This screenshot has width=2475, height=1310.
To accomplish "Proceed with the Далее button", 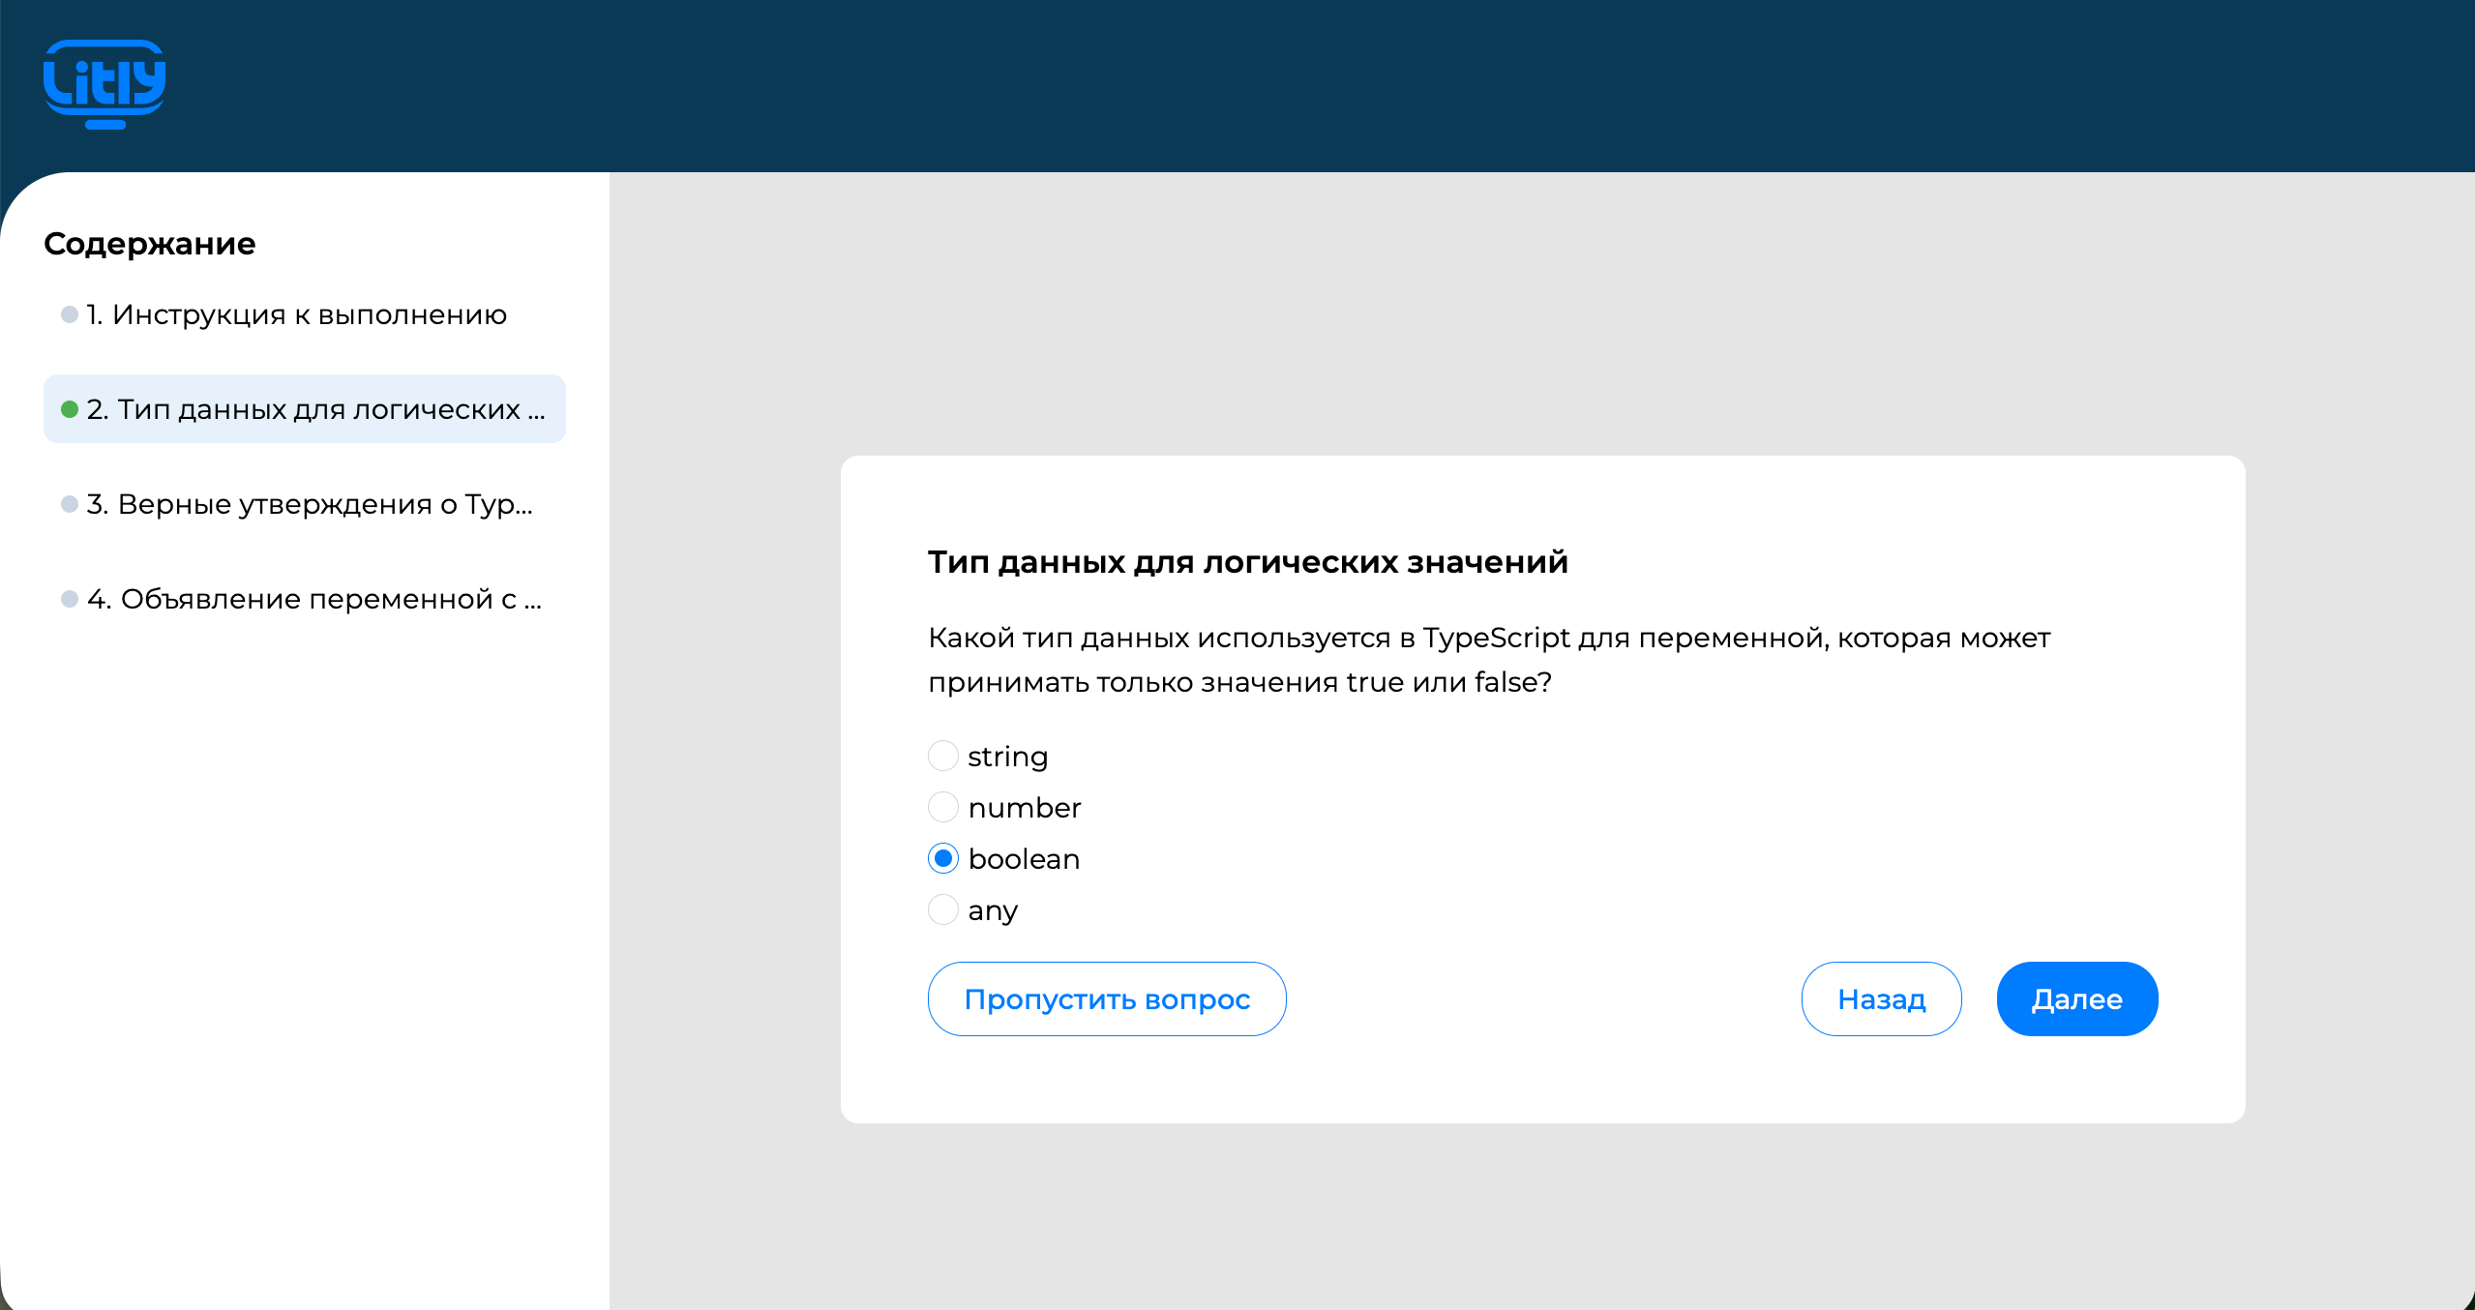I will 2077,998.
